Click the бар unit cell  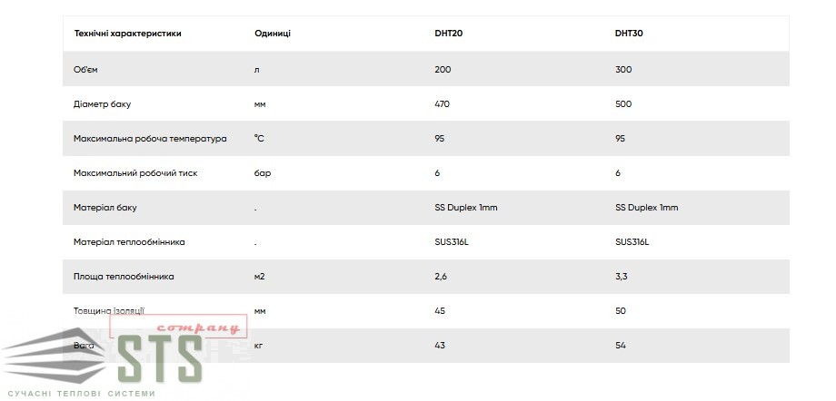tap(263, 173)
